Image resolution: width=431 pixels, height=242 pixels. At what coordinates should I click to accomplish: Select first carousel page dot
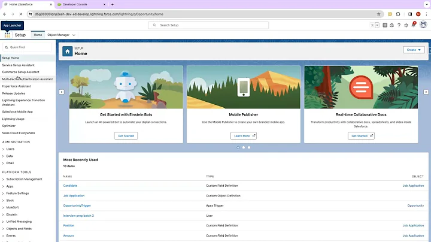pyautogui.click(x=238, y=147)
